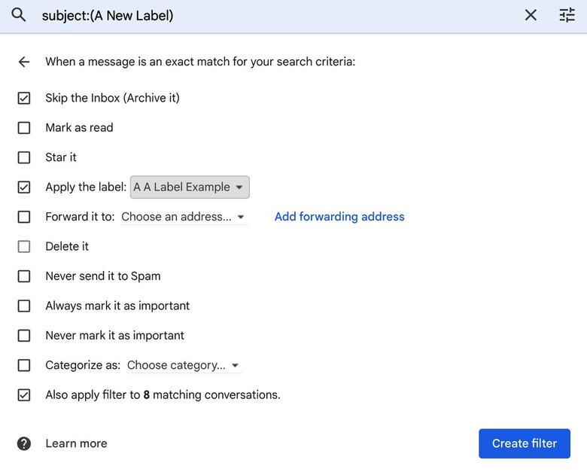Check the Delete it checkbox
587x475 pixels.
(x=24, y=246)
